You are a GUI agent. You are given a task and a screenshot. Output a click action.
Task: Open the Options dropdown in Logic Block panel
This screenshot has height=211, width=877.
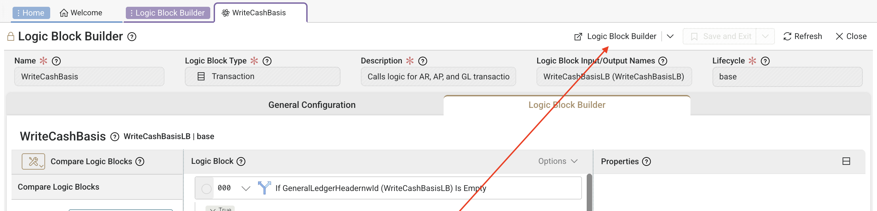558,161
